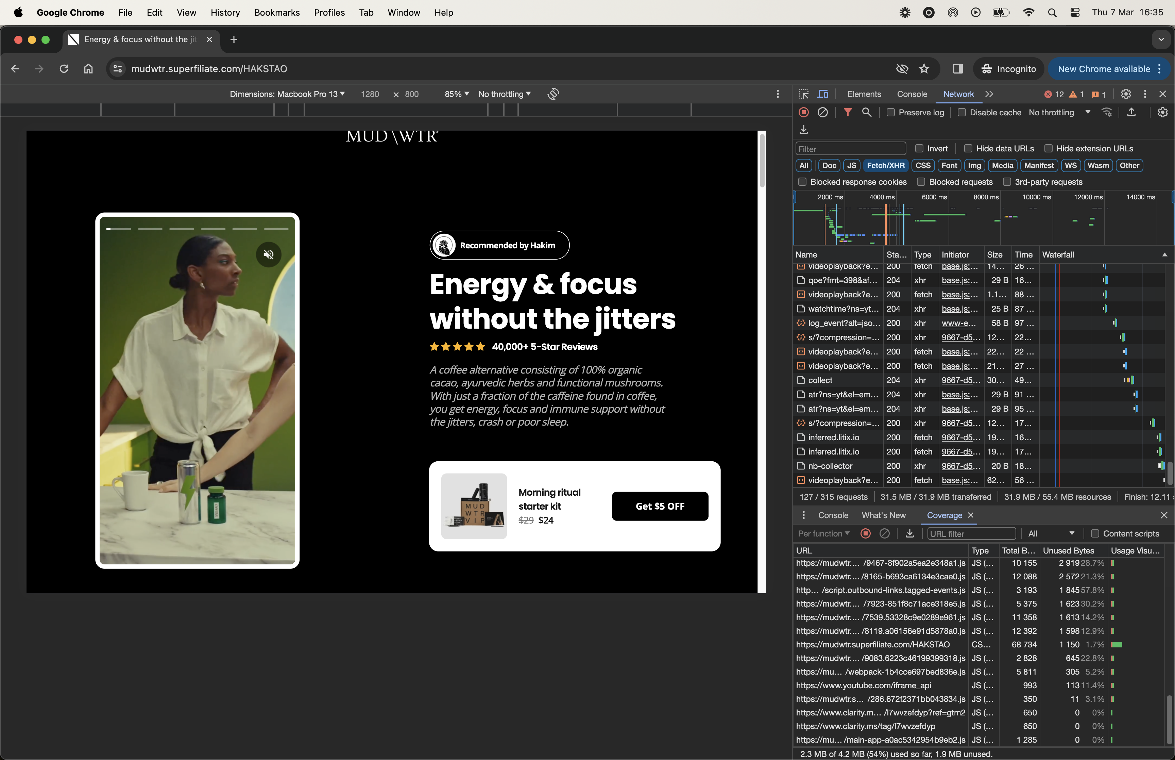Open drawer three-dot menu
Screen dimensions: 1175x760
pos(804,515)
